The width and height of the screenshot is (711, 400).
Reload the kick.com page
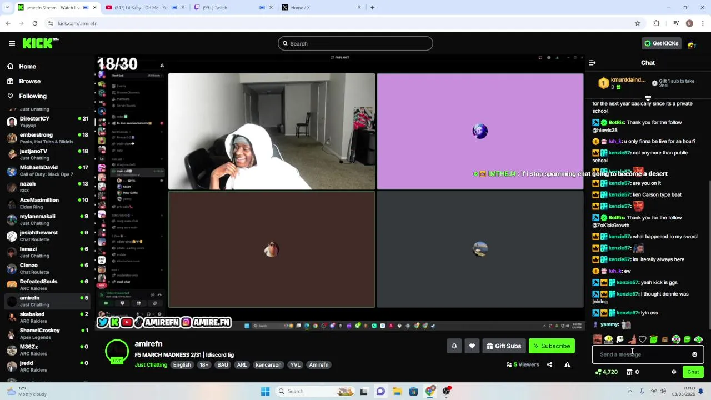tap(34, 23)
